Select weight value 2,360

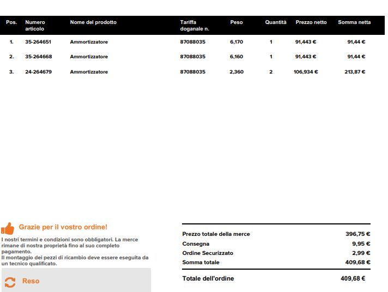(237, 72)
